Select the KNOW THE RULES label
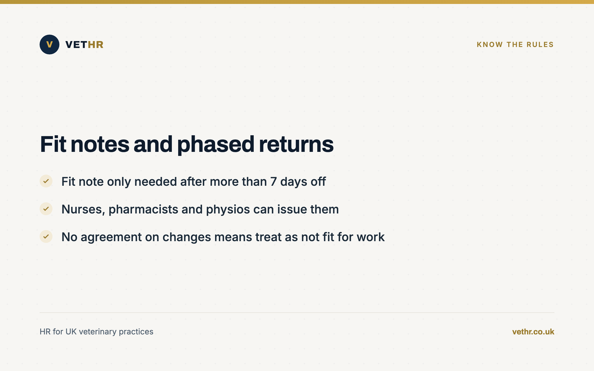594x371 pixels. coord(515,45)
